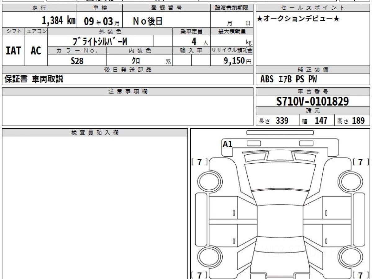This screenshot has width=372, height=279.
Task: Click the IAT shift type cell
Action: tap(13, 51)
